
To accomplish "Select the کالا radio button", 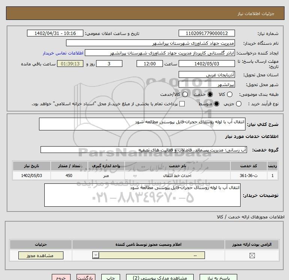I will coord(230,94).
